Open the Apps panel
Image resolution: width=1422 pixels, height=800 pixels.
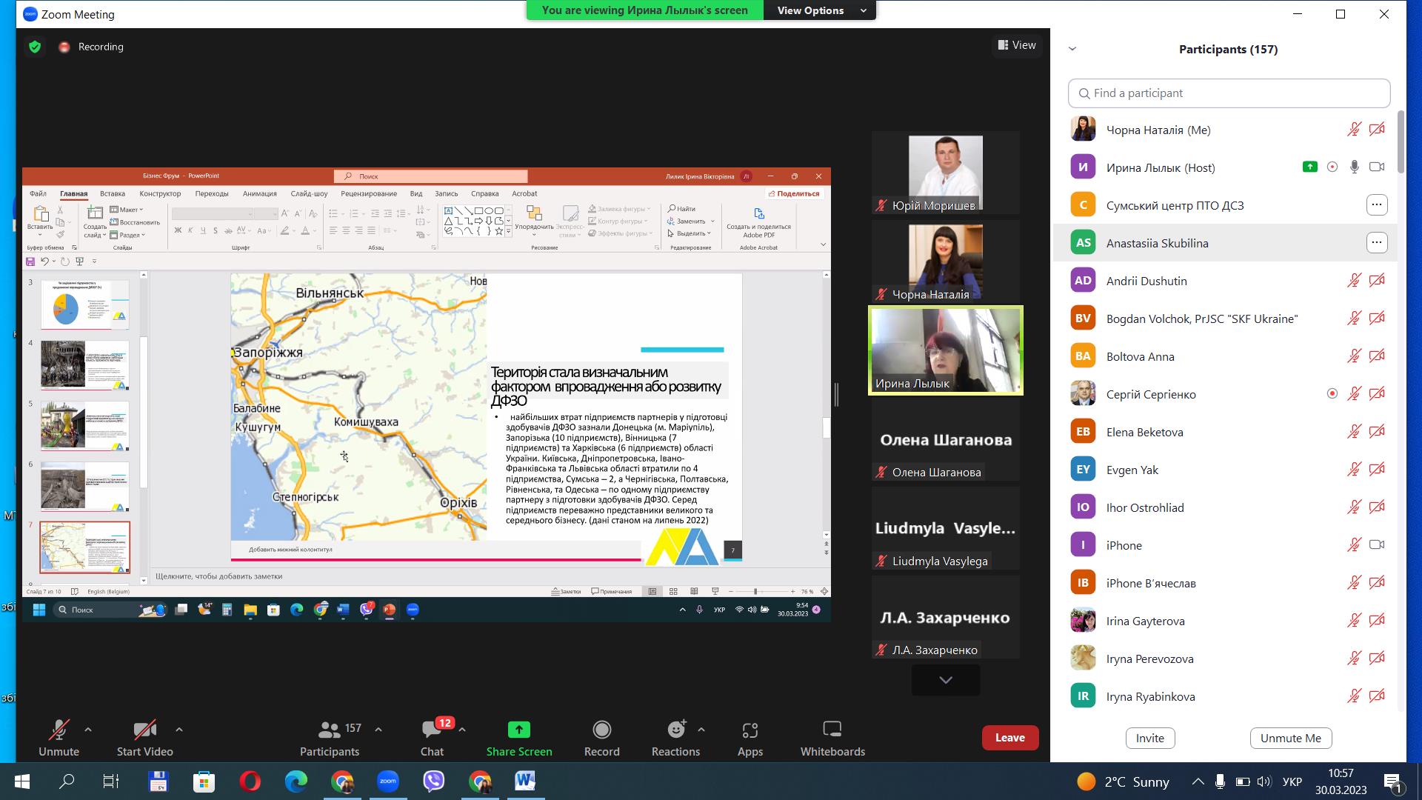tap(750, 737)
